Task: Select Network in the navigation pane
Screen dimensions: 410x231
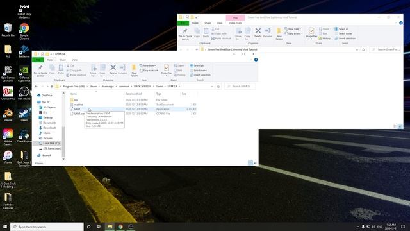Action: click(46, 155)
